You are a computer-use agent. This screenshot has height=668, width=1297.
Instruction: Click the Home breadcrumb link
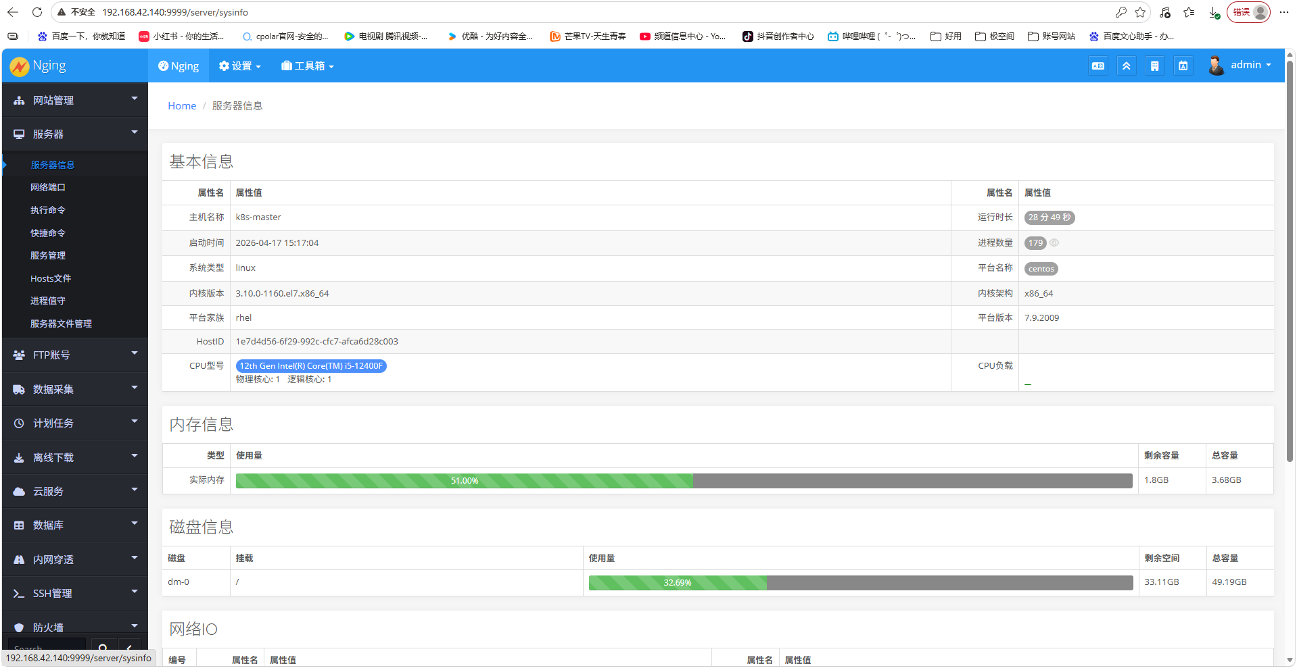click(x=182, y=106)
